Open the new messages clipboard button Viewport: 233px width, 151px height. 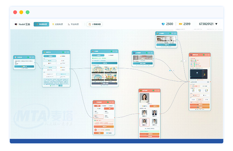tap(94, 24)
